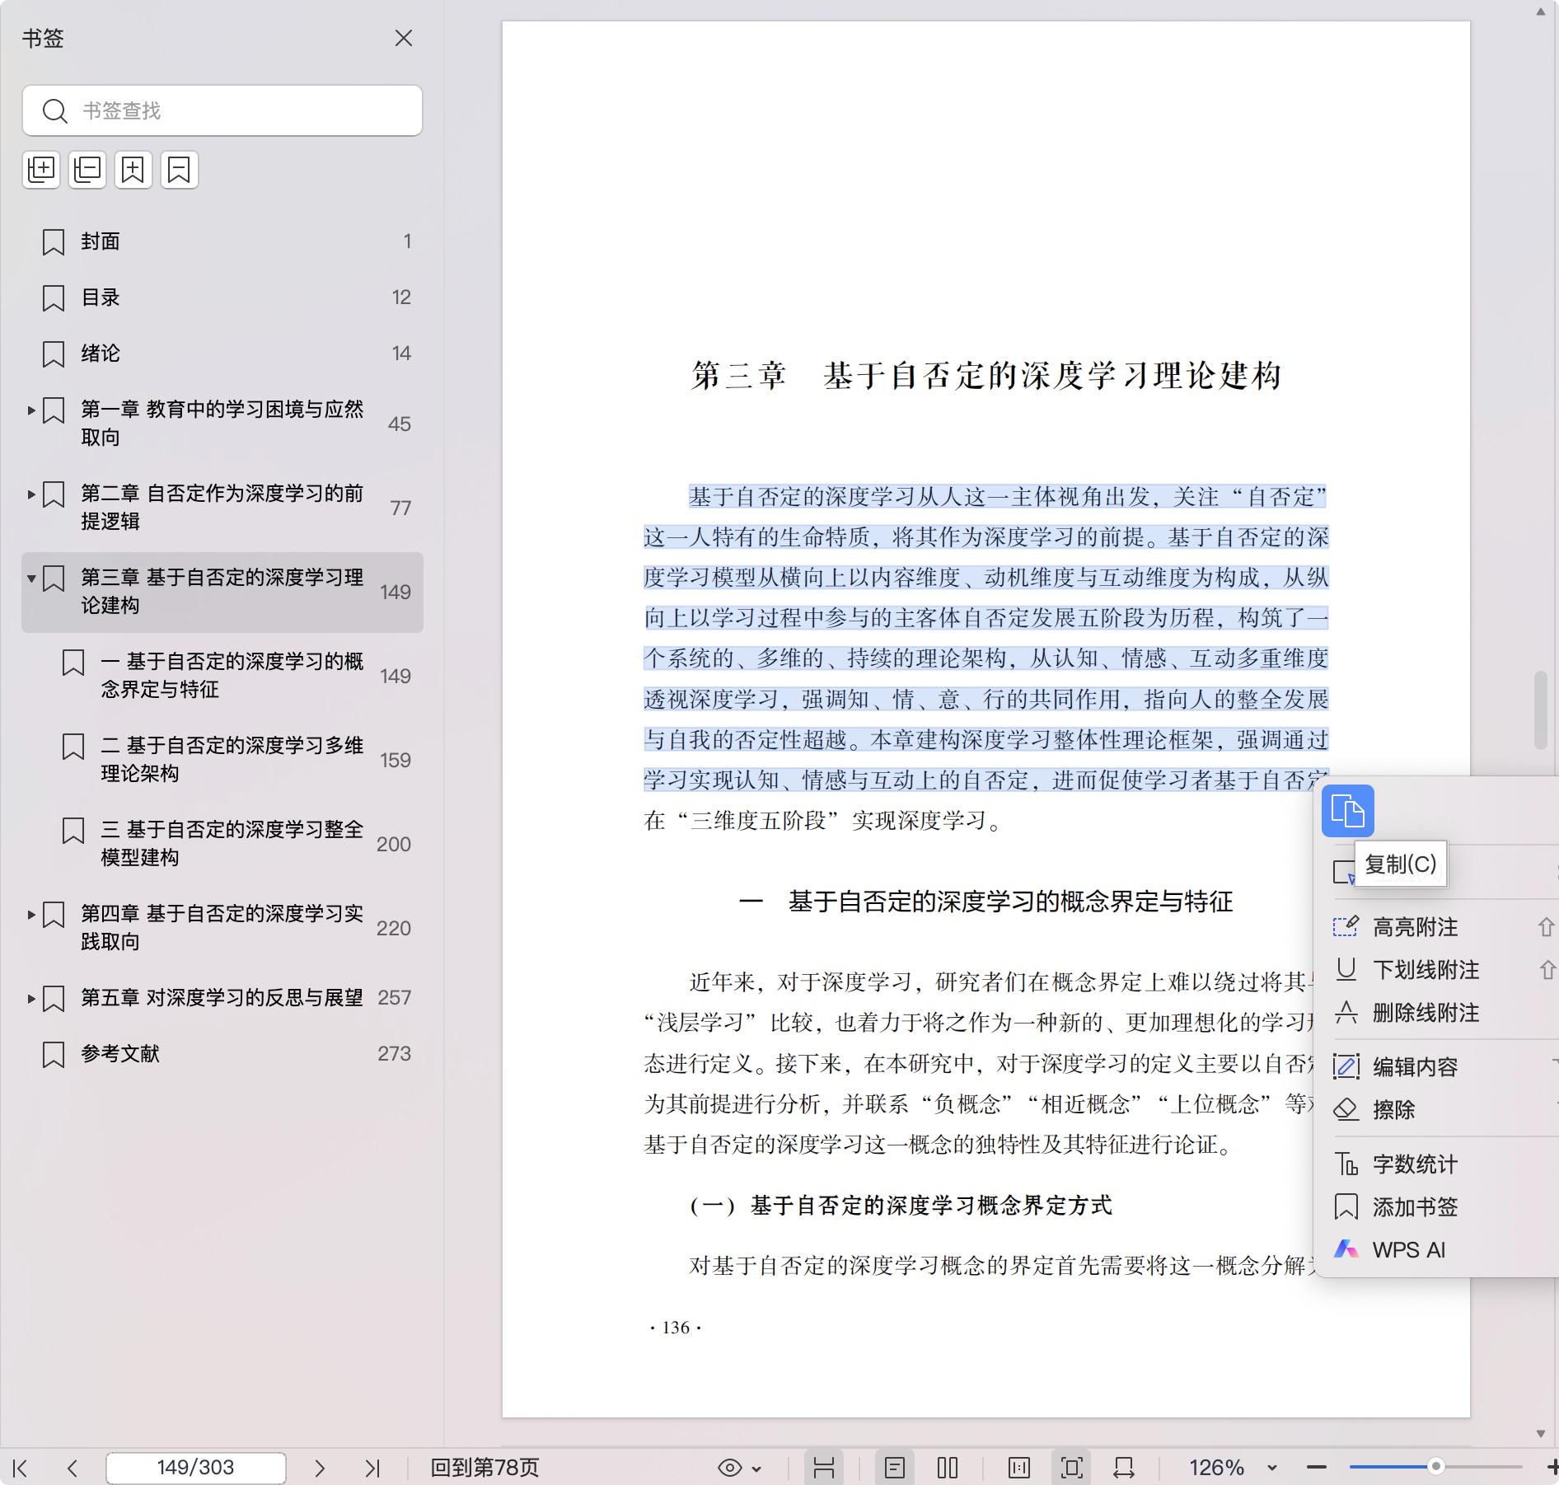Click the delete bookmark icon in panel toolbar
The image size is (1559, 1485).
(x=179, y=170)
